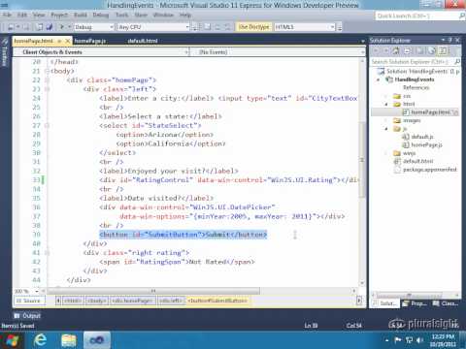Pin the homePage.html tab
The height and width of the screenshot is (349, 466).
(x=59, y=41)
